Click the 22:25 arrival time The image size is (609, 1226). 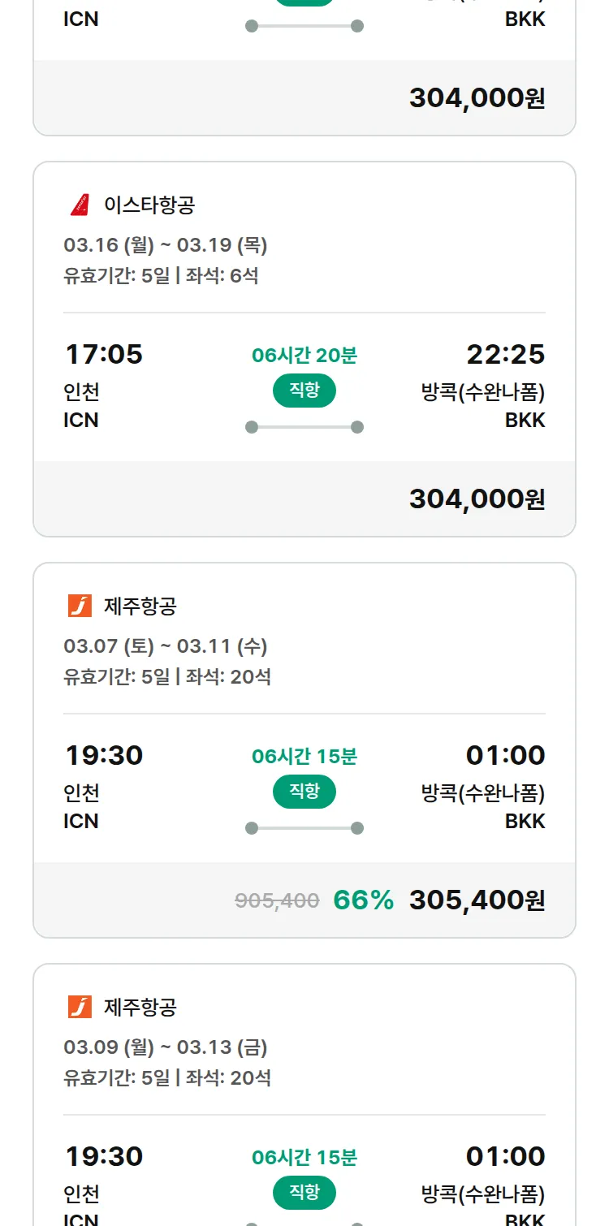point(505,354)
